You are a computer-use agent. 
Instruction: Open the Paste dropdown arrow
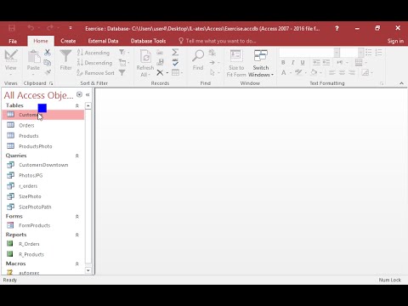point(33,75)
